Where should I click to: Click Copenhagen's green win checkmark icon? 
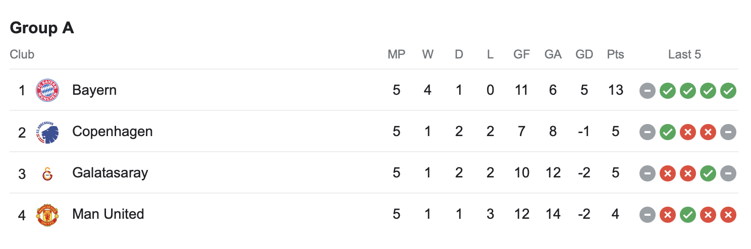click(667, 132)
